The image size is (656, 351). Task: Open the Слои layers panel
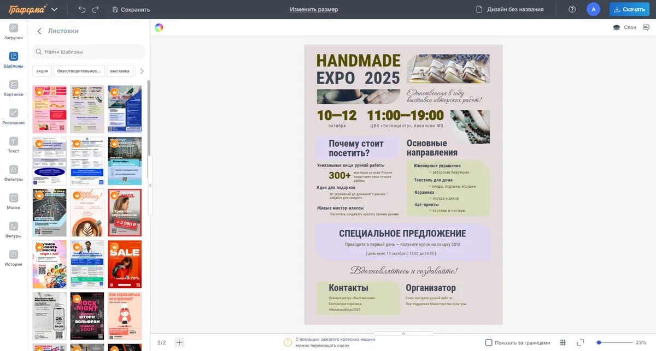[623, 27]
